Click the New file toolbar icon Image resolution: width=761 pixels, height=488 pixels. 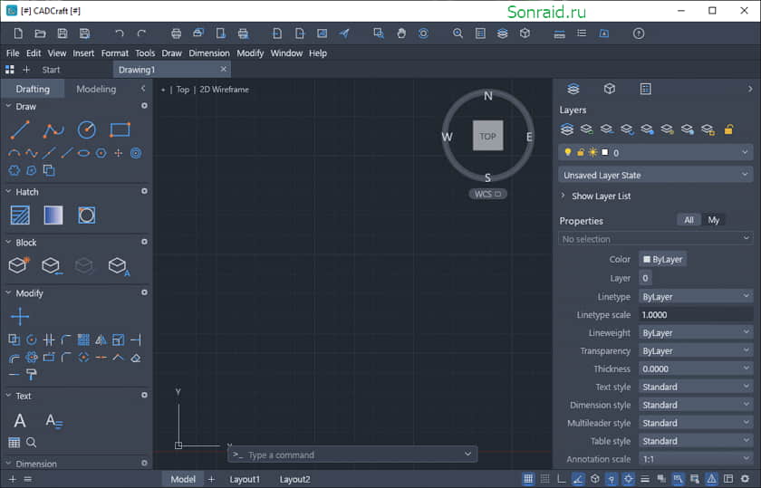click(18, 33)
